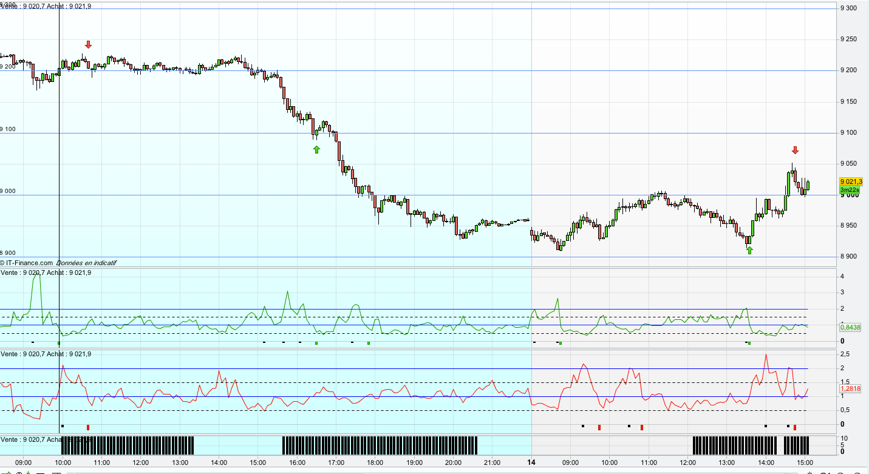Click the red sell arrow near 10:40
This screenshot has height=474, width=869.
(x=88, y=44)
